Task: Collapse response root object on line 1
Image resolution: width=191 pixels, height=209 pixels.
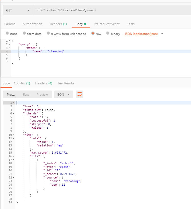Action: pyautogui.click(x=14, y=103)
